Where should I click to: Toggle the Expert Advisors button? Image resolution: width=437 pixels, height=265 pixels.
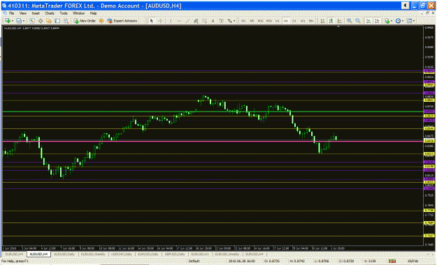(122, 21)
